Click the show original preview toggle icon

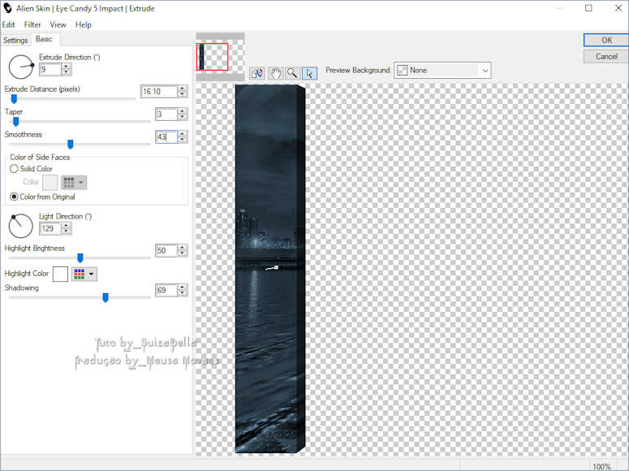tap(257, 73)
